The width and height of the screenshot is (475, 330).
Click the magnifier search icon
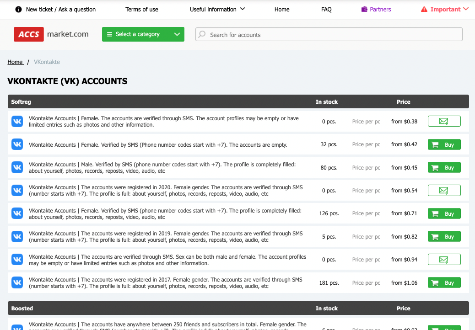pos(202,34)
